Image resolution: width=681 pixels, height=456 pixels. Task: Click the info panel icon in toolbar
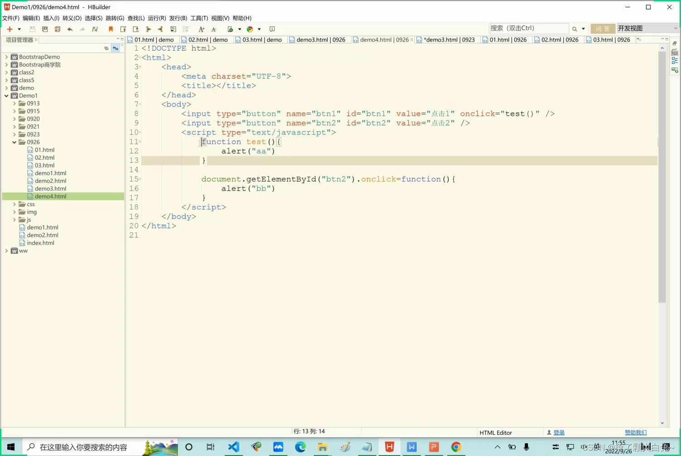[x=272, y=29]
